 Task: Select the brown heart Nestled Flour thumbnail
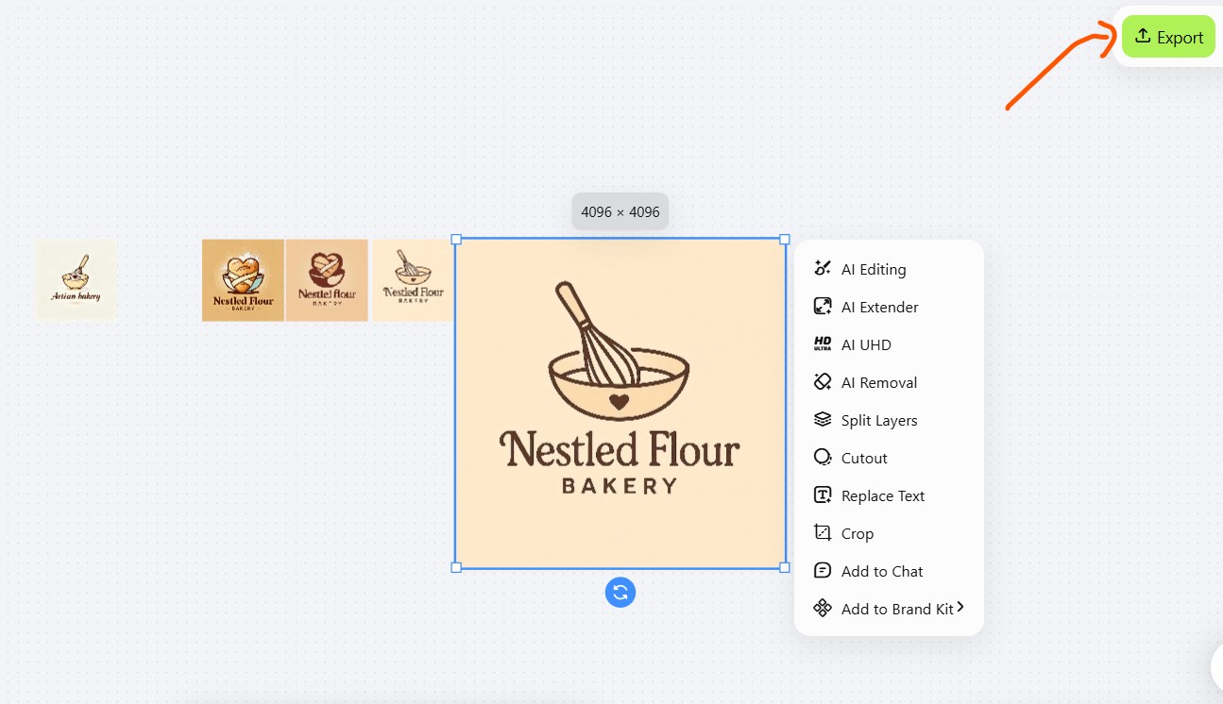[x=327, y=280]
